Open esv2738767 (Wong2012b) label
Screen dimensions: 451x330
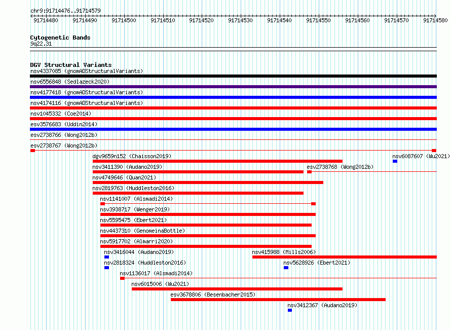click(64, 145)
